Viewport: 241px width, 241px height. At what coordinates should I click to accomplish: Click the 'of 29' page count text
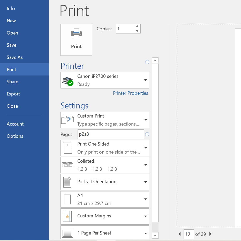200,234
